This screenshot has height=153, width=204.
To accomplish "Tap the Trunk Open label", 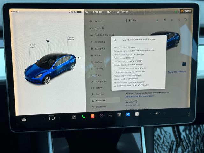I will coord(71,38).
